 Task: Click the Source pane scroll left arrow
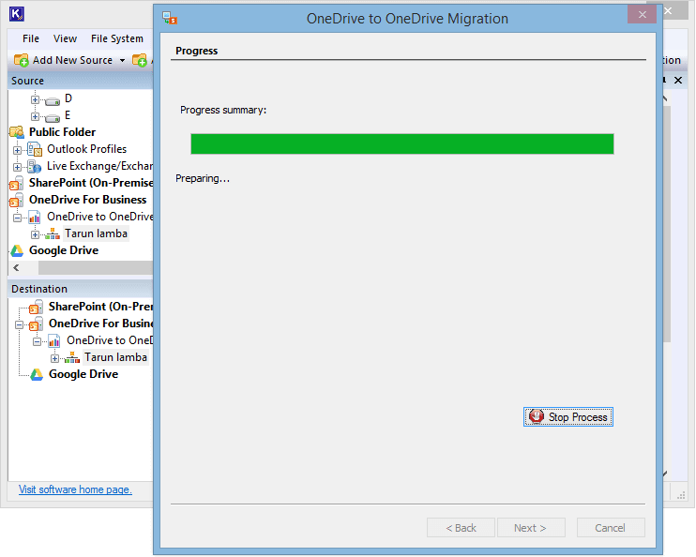click(x=17, y=267)
